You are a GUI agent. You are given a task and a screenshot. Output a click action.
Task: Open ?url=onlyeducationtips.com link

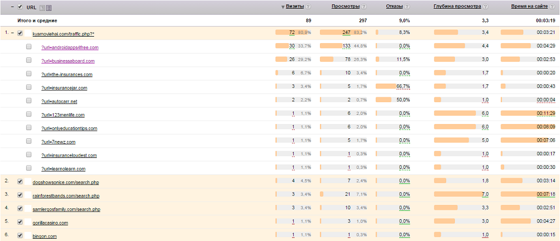[69, 128]
